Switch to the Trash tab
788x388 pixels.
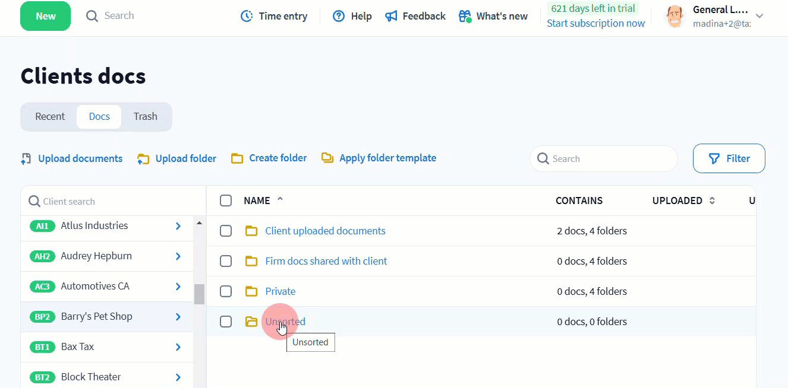(145, 116)
